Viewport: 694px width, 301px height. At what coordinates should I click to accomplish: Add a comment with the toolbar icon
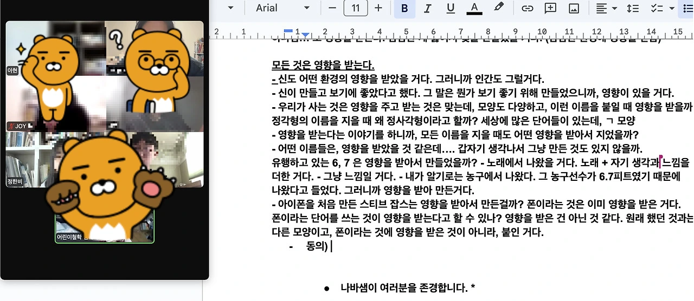[550, 8]
